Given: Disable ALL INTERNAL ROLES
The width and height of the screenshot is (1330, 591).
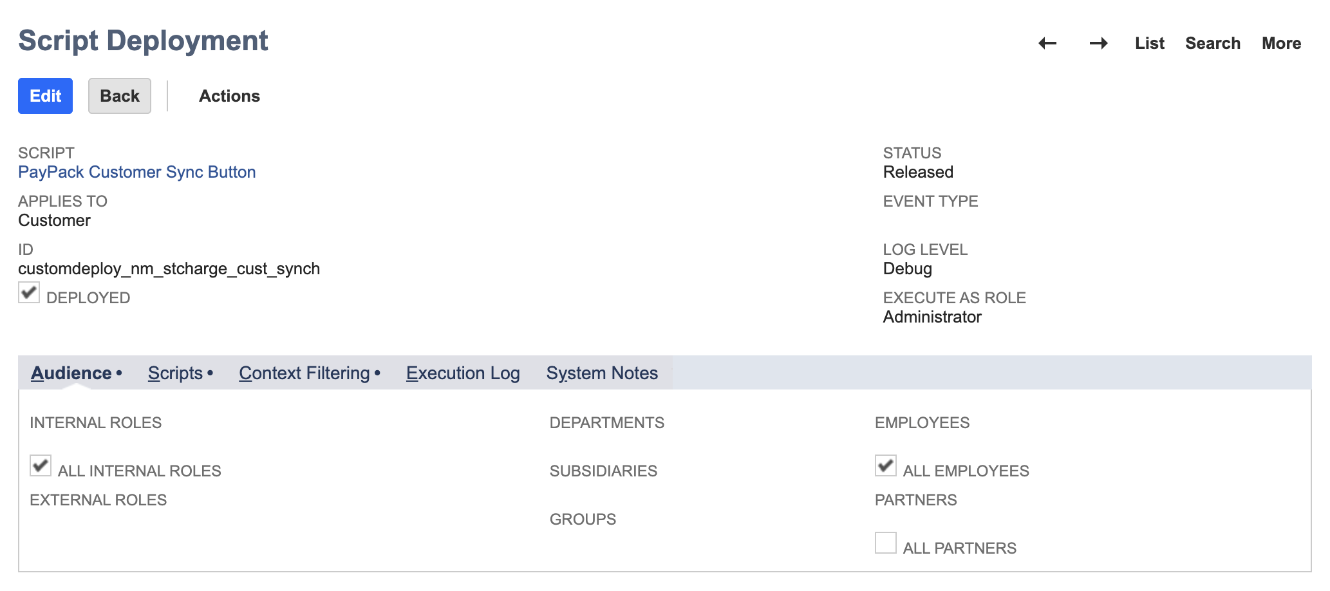Looking at the screenshot, I should 40,466.
